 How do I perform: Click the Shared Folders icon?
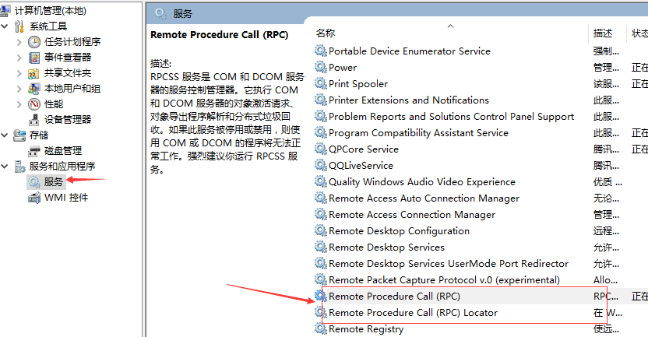(x=34, y=73)
